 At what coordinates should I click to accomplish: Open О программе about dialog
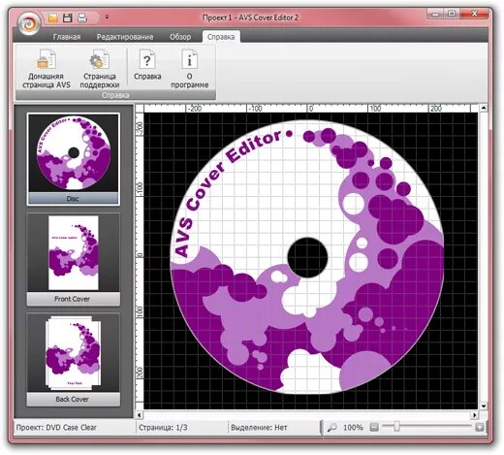click(190, 69)
